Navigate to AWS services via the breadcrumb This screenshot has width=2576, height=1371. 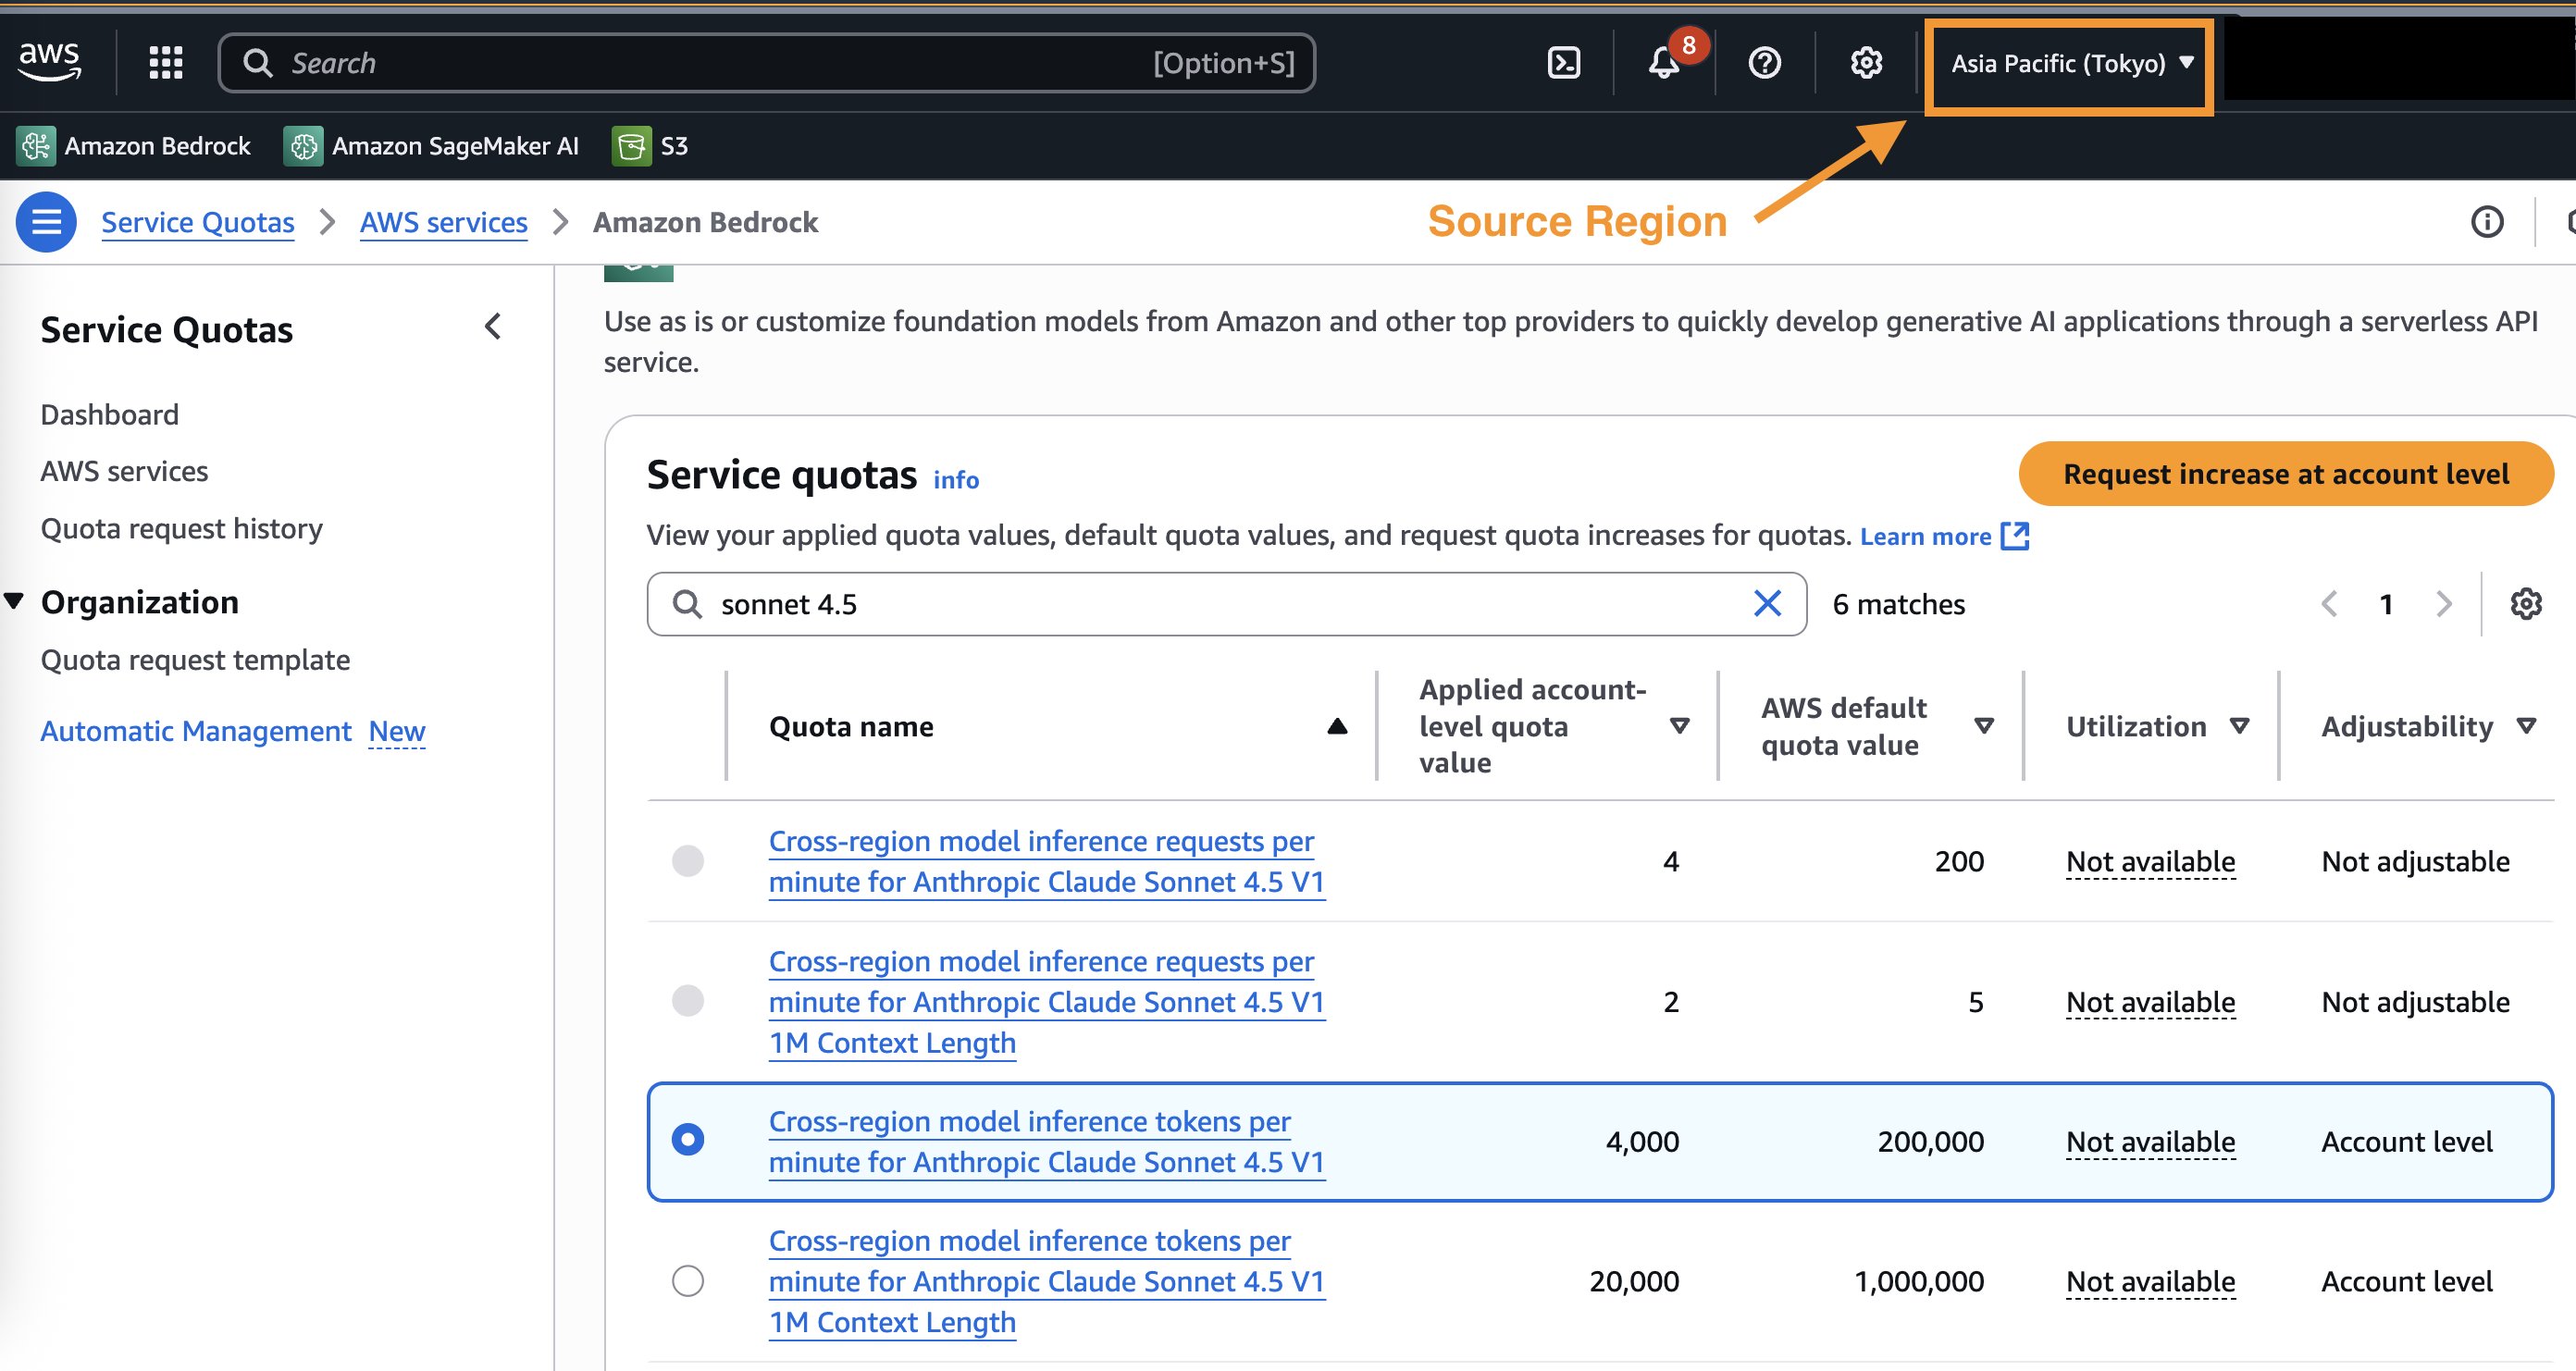pos(443,222)
